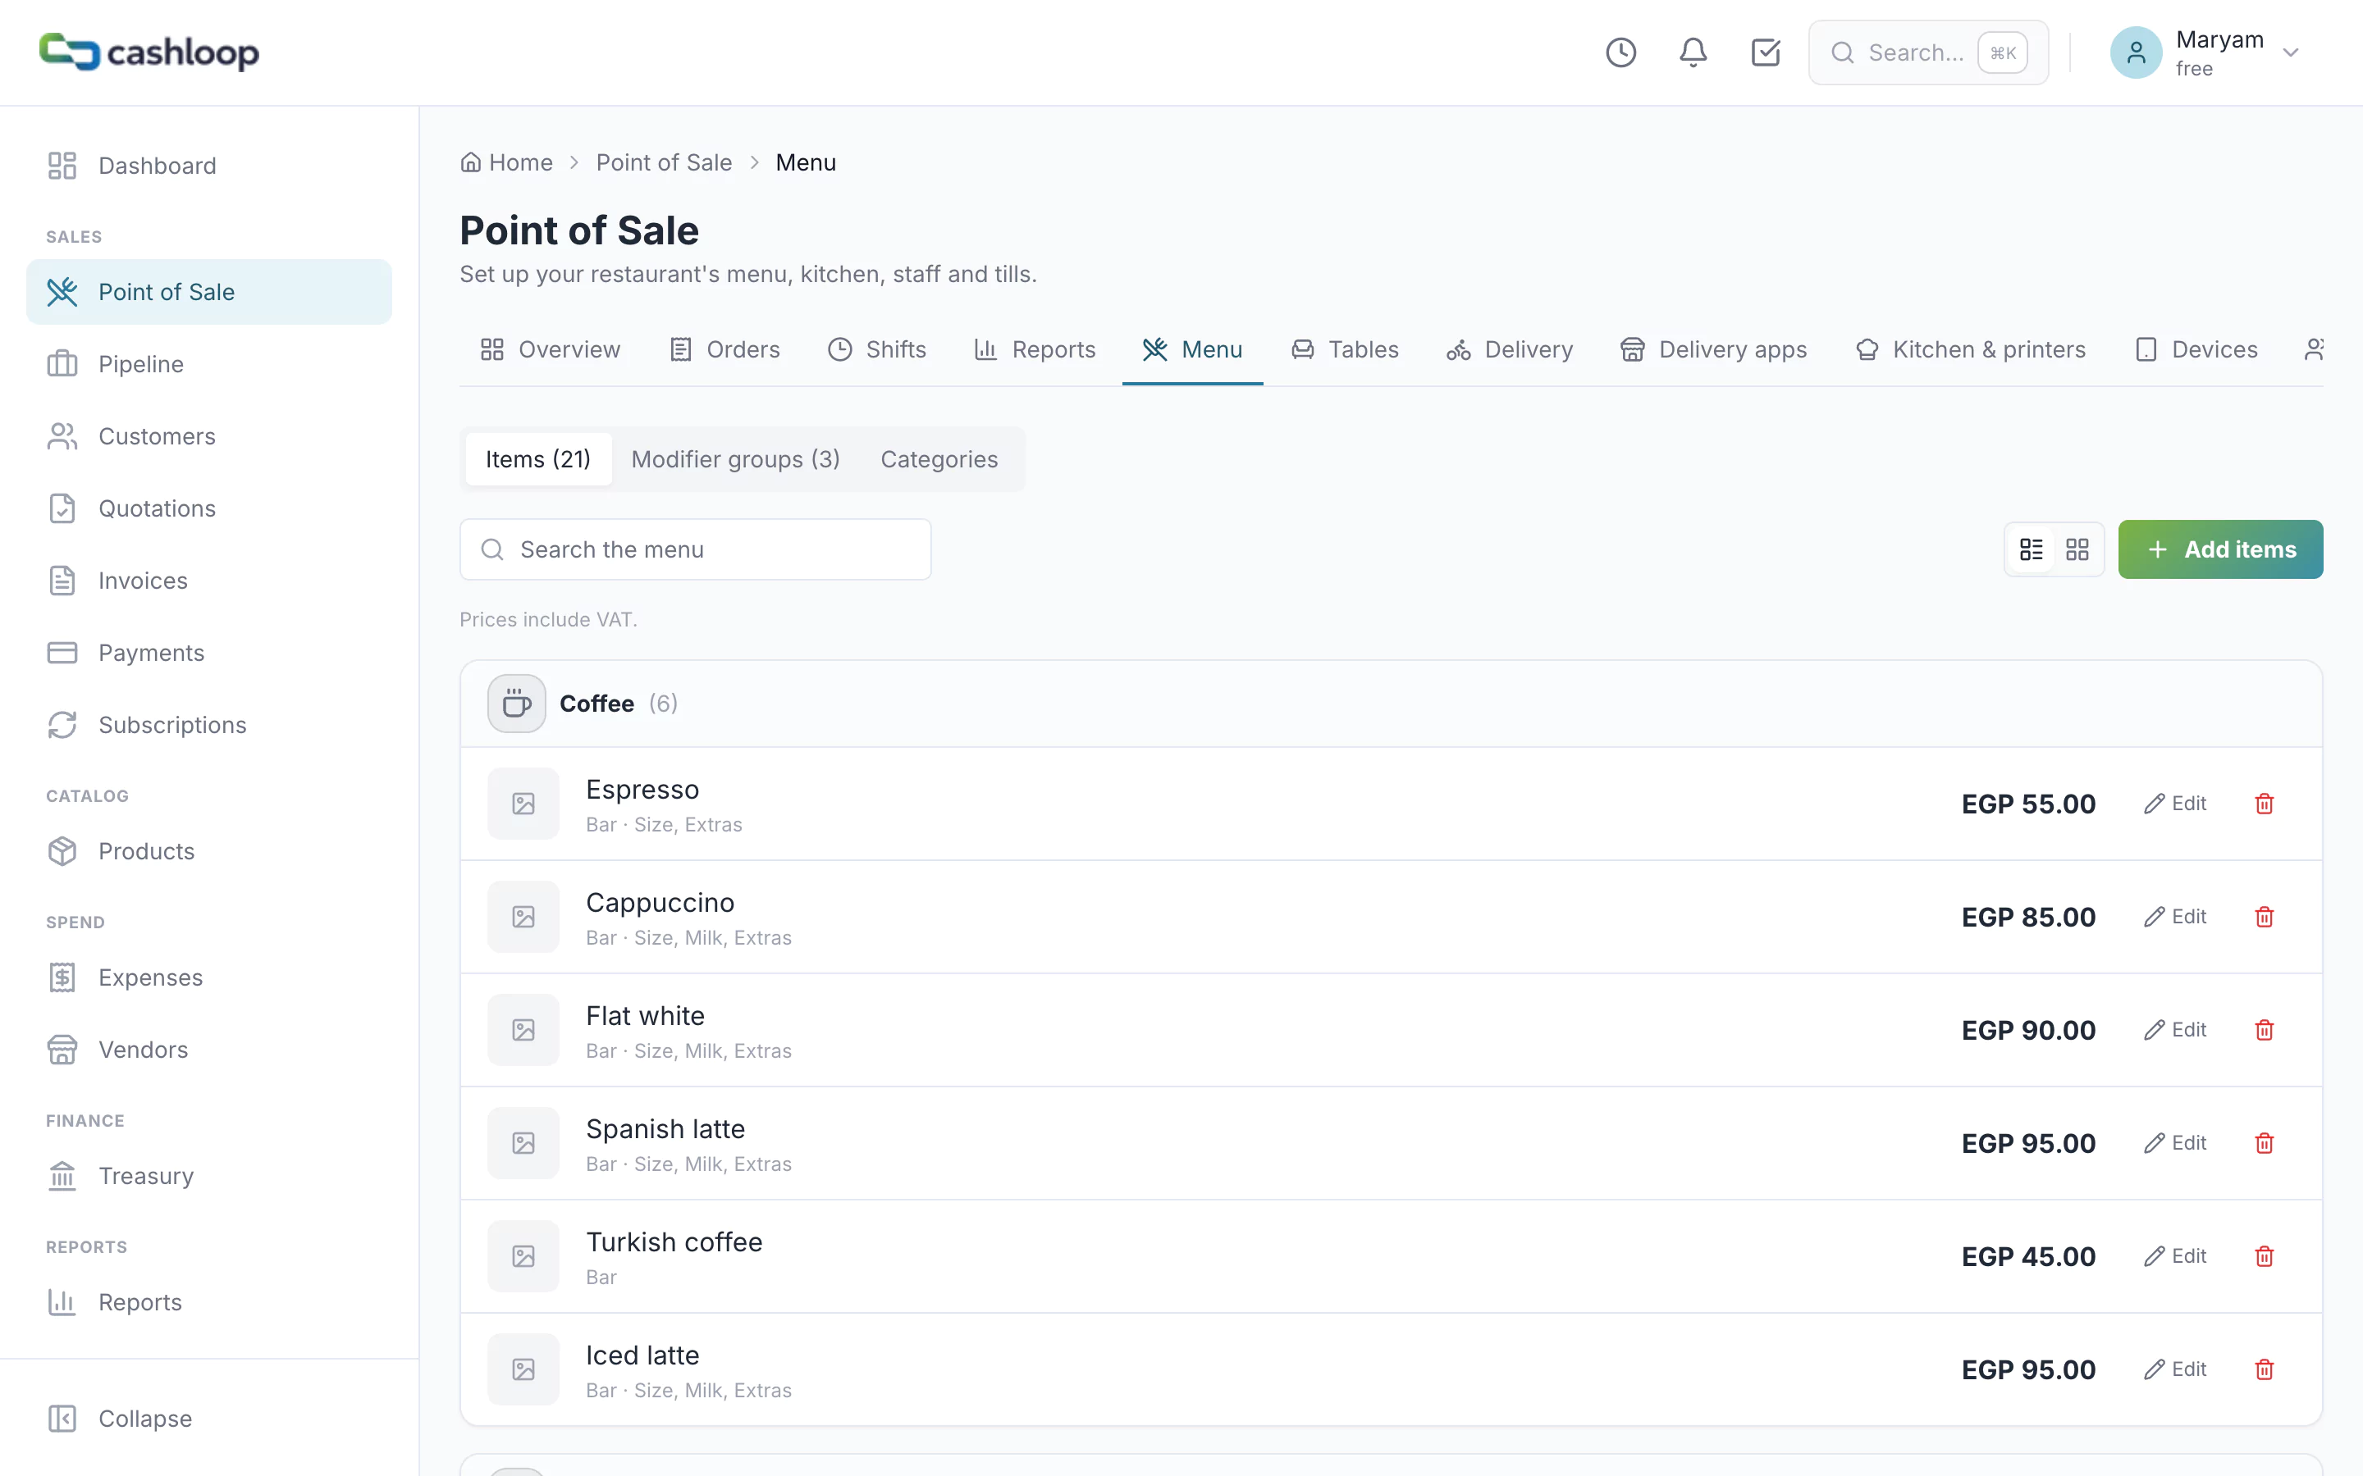Edit the Spanish latte item

[2174, 1143]
